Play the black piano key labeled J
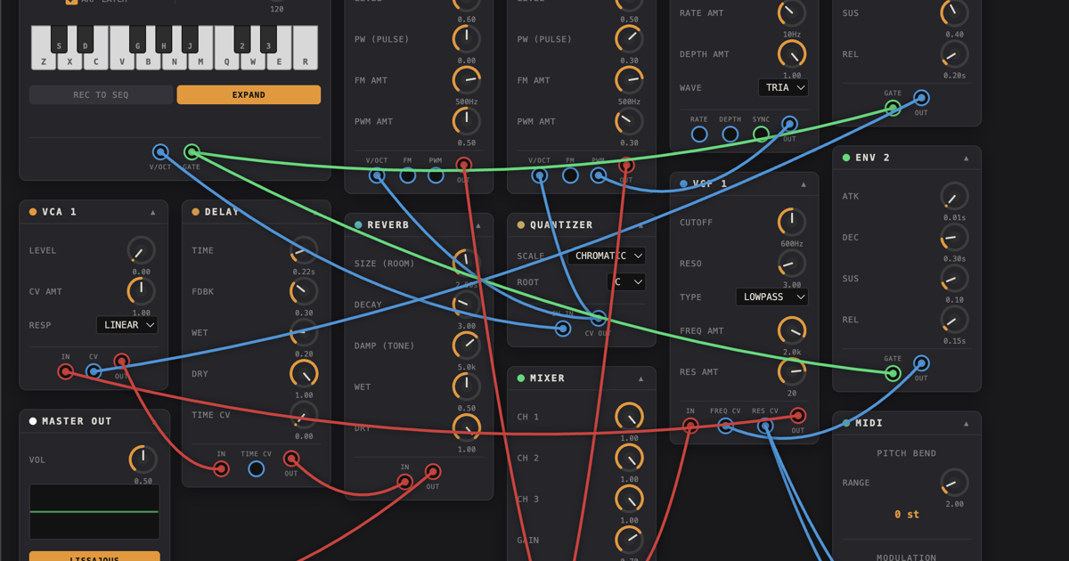Viewport: 1069px width, 561px height. click(x=190, y=38)
